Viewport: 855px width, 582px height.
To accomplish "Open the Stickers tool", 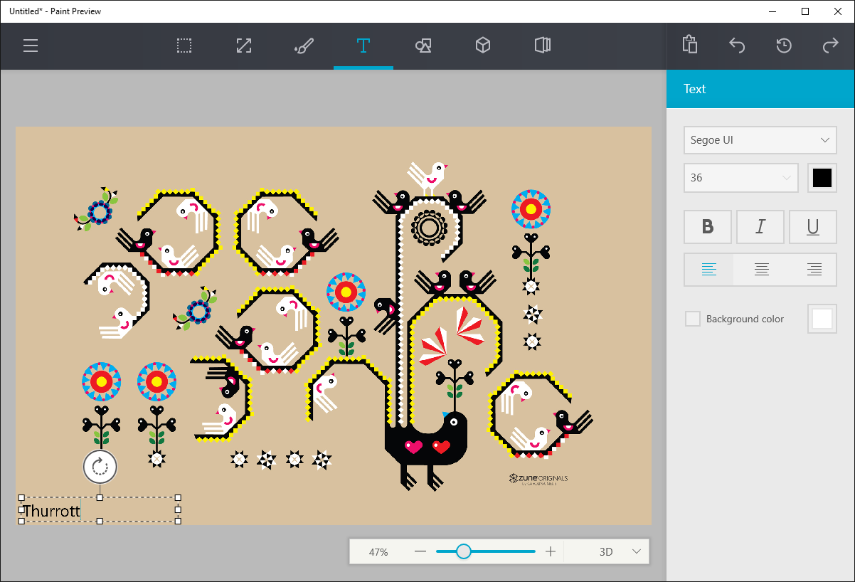I will pyautogui.click(x=542, y=46).
